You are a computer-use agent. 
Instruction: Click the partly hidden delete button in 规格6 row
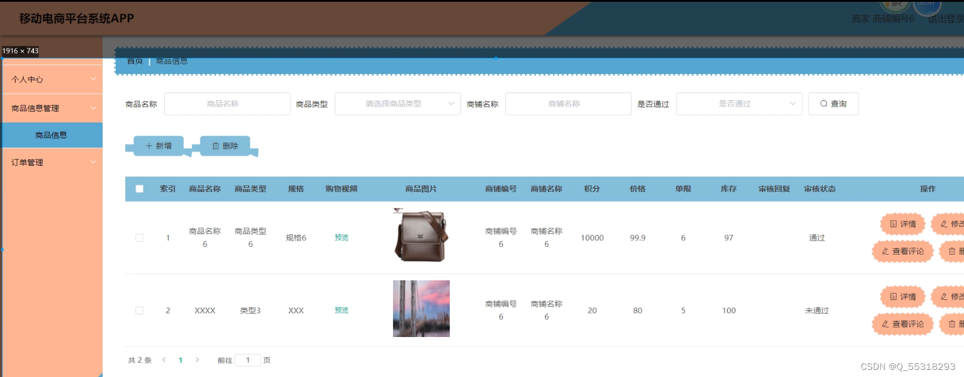point(953,252)
